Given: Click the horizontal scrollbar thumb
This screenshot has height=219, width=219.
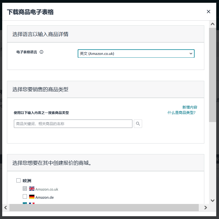Looking at the screenshot, I should (104, 208).
